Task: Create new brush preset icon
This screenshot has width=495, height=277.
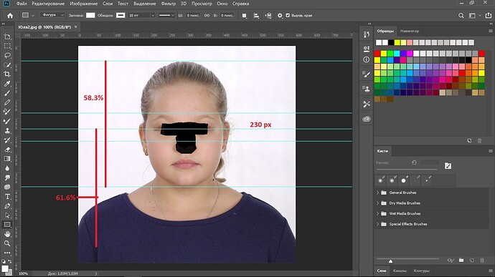Action: tap(471, 261)
